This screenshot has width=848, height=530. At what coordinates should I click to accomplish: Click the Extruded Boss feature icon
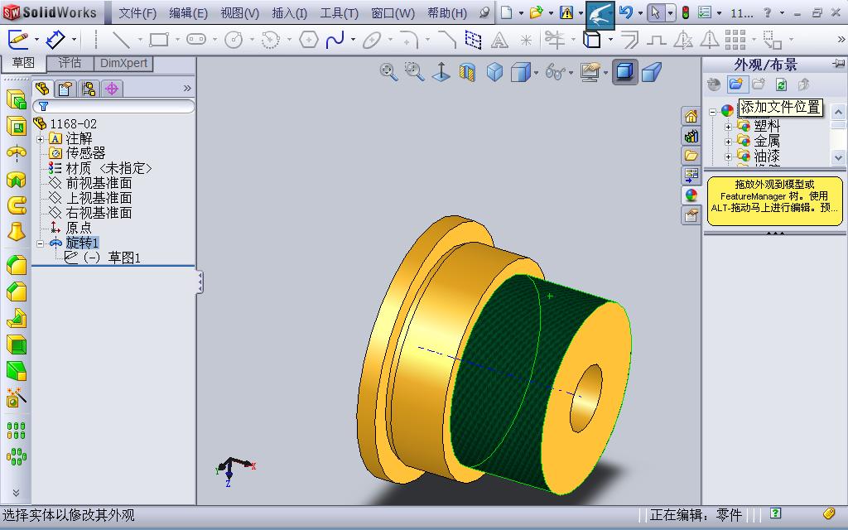(17, 100)
